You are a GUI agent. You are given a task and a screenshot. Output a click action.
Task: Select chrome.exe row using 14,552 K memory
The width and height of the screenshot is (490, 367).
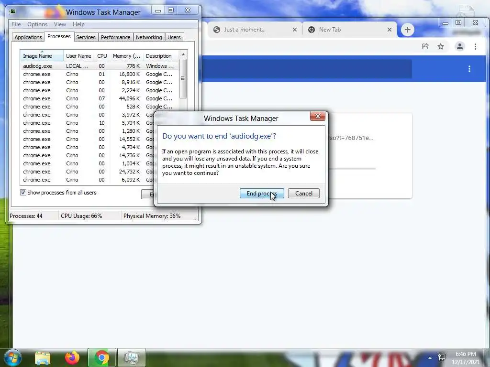click(88, 139)
